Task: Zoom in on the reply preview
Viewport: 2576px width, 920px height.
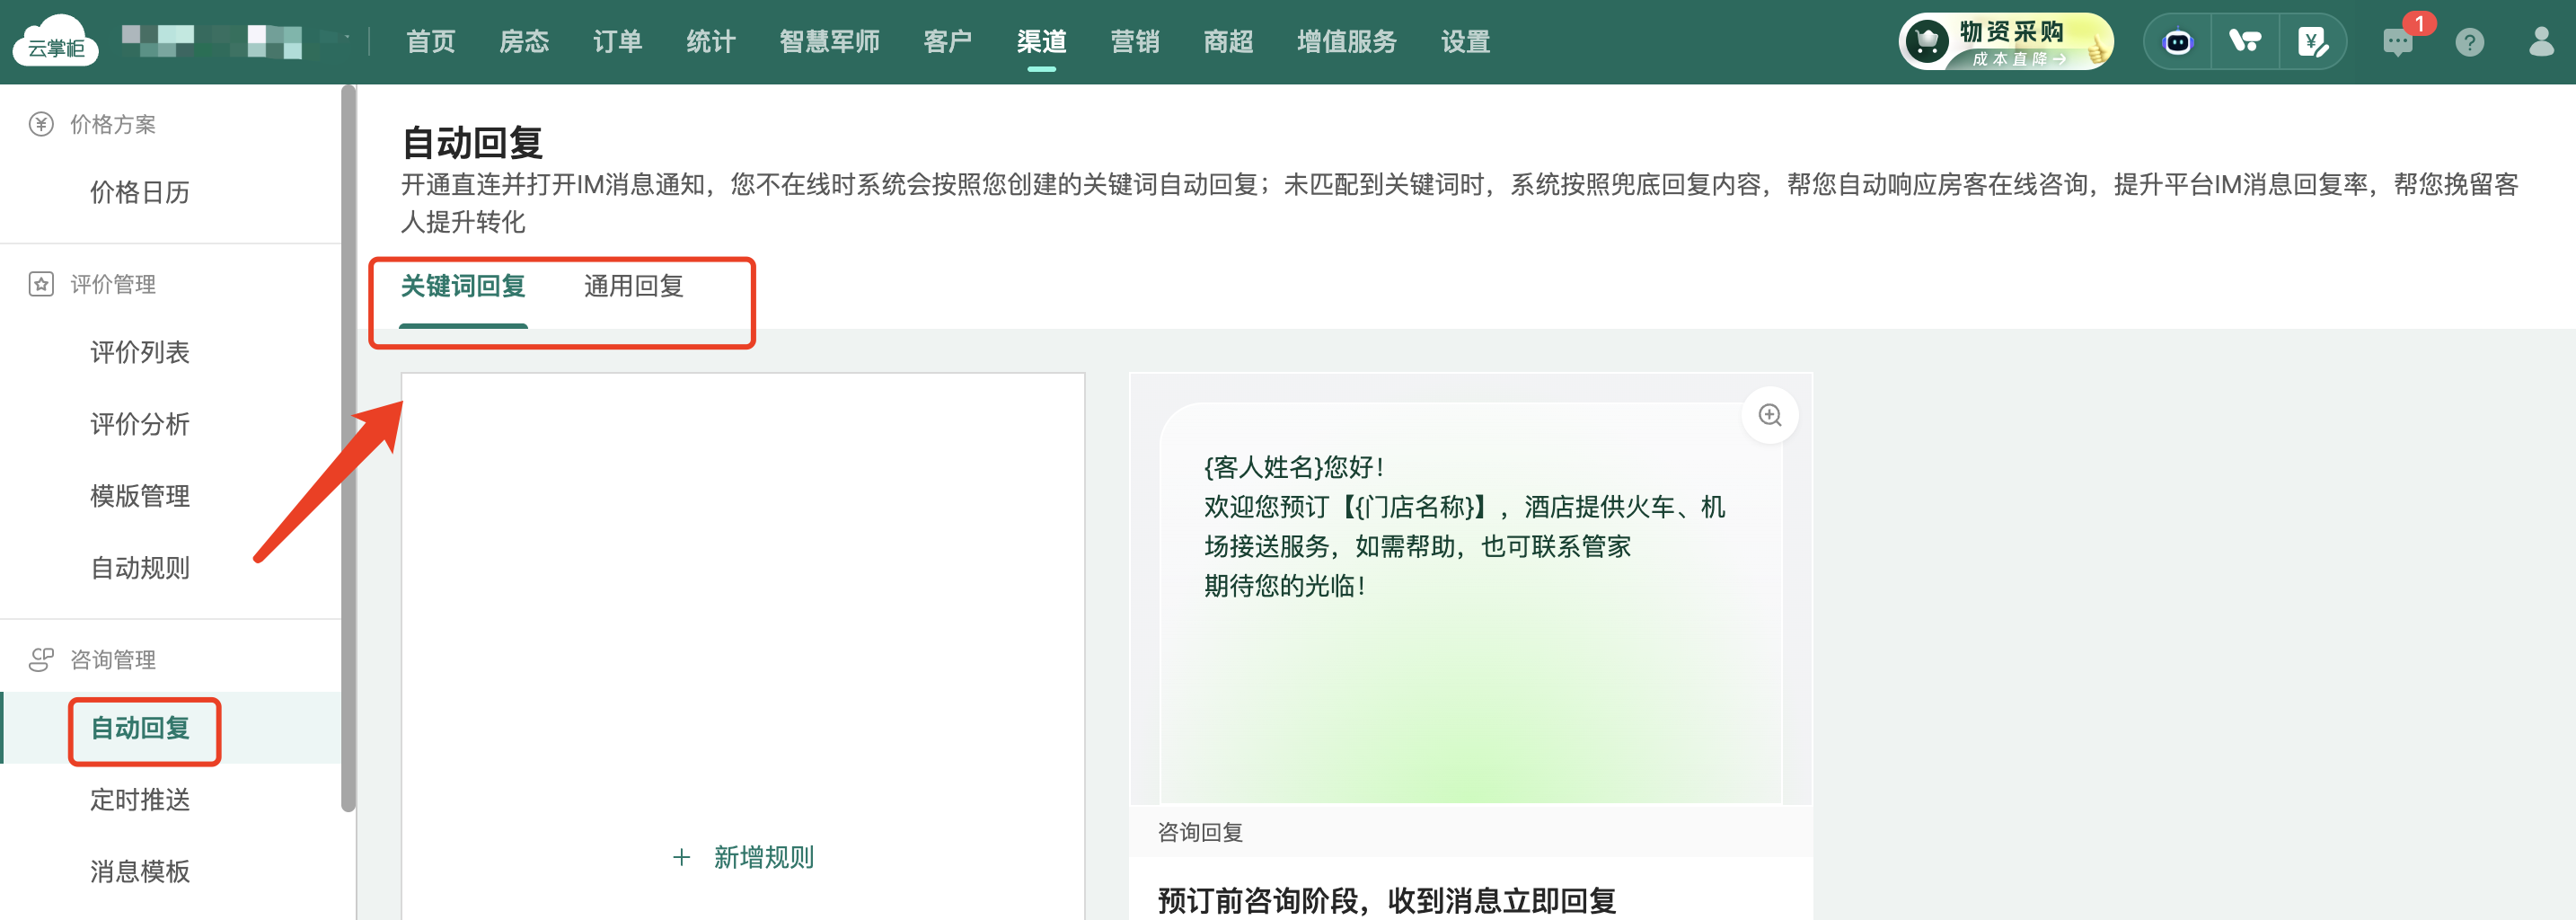Action: click(x=1769, y=415)
